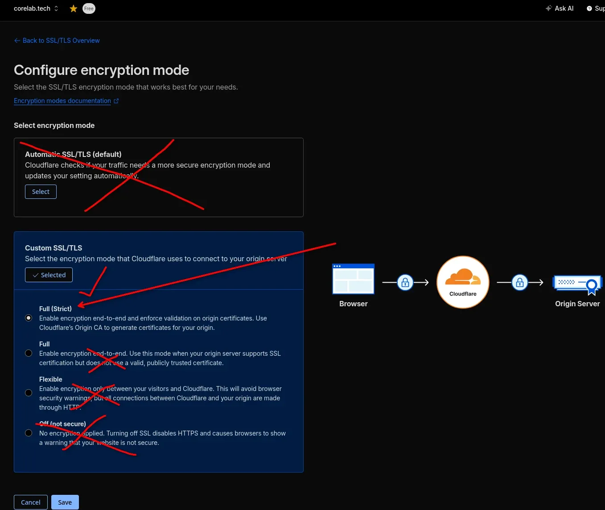Open Encryption modes documentation link
The width and height of the screenshot is (605, 510).
click(62, 101)
